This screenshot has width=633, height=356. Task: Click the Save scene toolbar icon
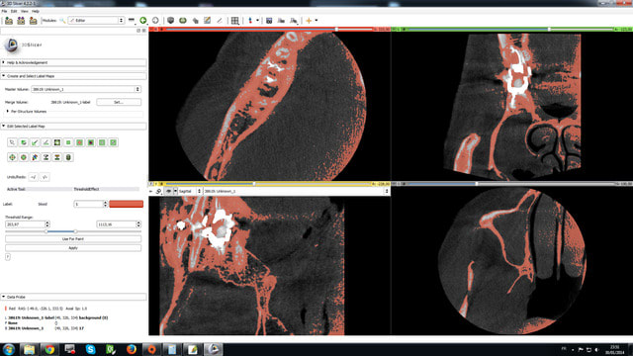pyautogui.click(x=33, y=20)
